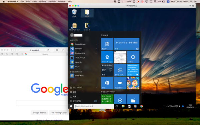This screenshot has height=125, width=200.
Task: Click the Dropbox menu bar icon
Action: 115,2
